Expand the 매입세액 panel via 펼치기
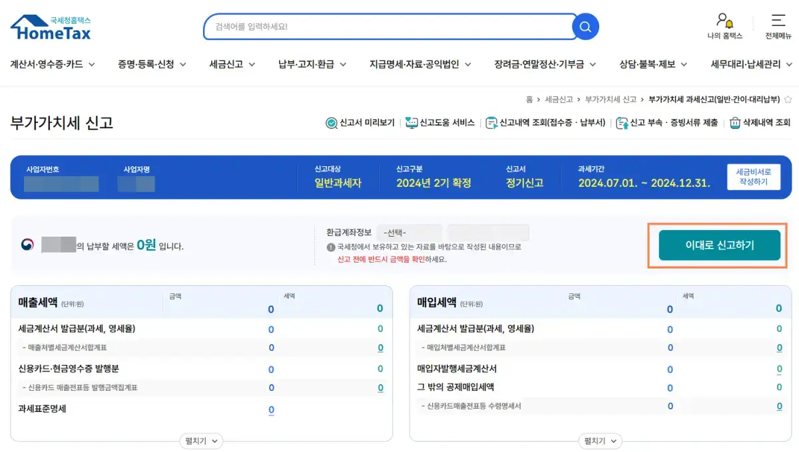799x452 pixels. point(599,441)
